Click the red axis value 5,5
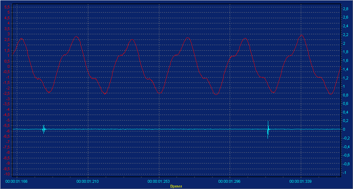The height and width of the screenshot is (189, 353). [x=7, y=7]
